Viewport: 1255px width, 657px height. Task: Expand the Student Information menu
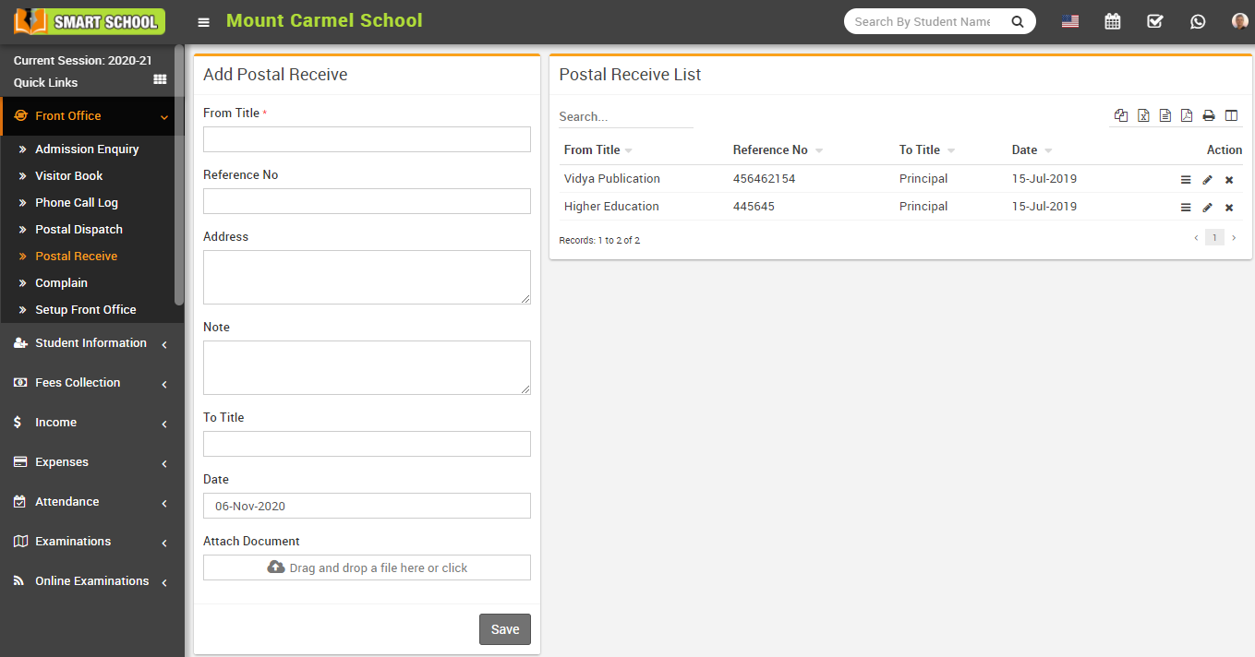[x=90, y=342]
